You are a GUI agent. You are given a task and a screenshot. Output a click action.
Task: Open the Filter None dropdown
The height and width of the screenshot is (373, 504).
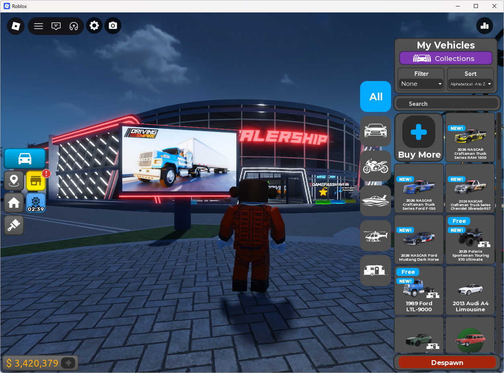421,83
